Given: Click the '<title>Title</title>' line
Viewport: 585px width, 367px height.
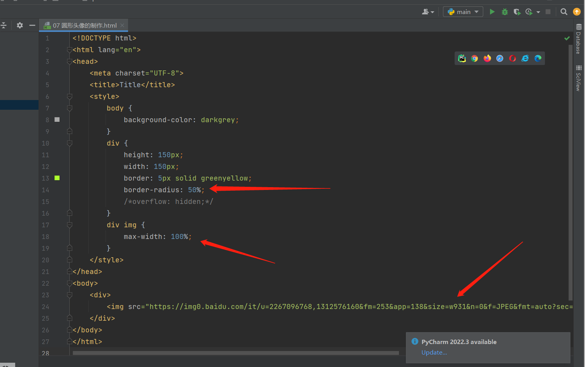Looking at the screenshot, I should tap(132, 85).
